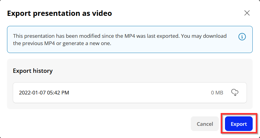260x138 pixels.
Task: Click the Export button
Action: [x=239, y=124]
